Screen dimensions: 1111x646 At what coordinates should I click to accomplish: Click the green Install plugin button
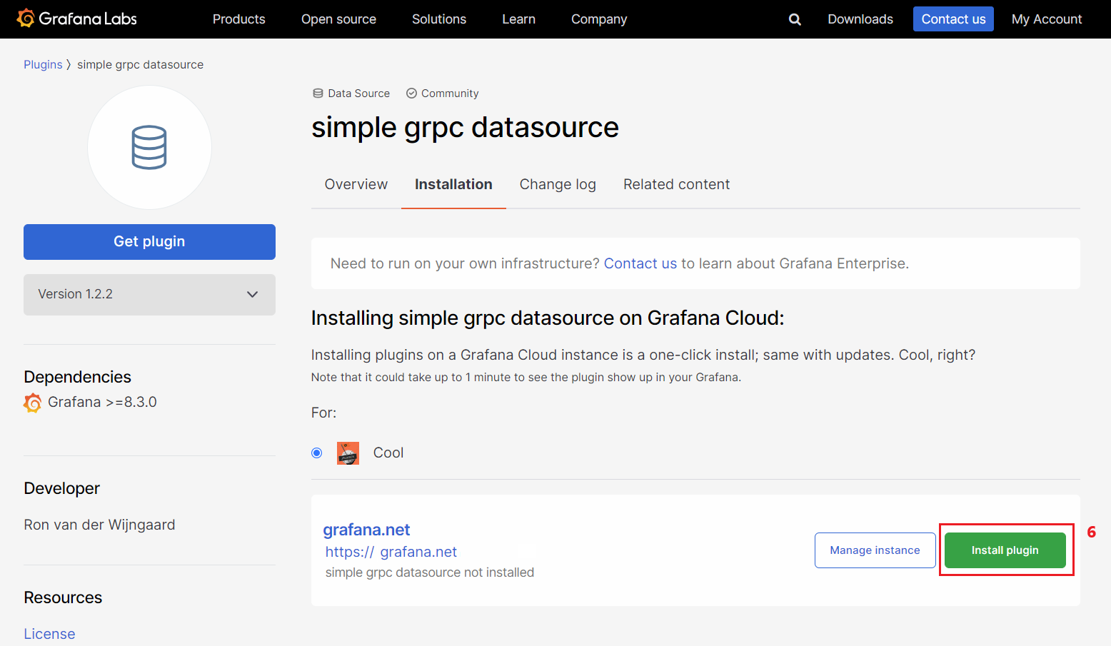point(1005,550)
